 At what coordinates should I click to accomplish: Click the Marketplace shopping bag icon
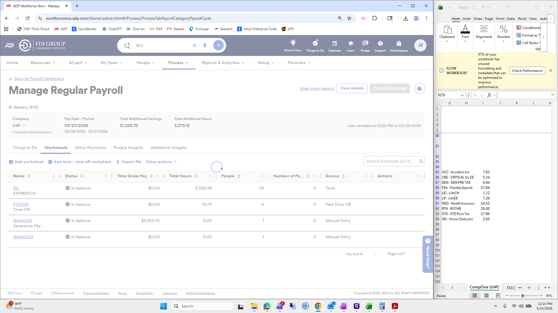[x=399, y=43]
